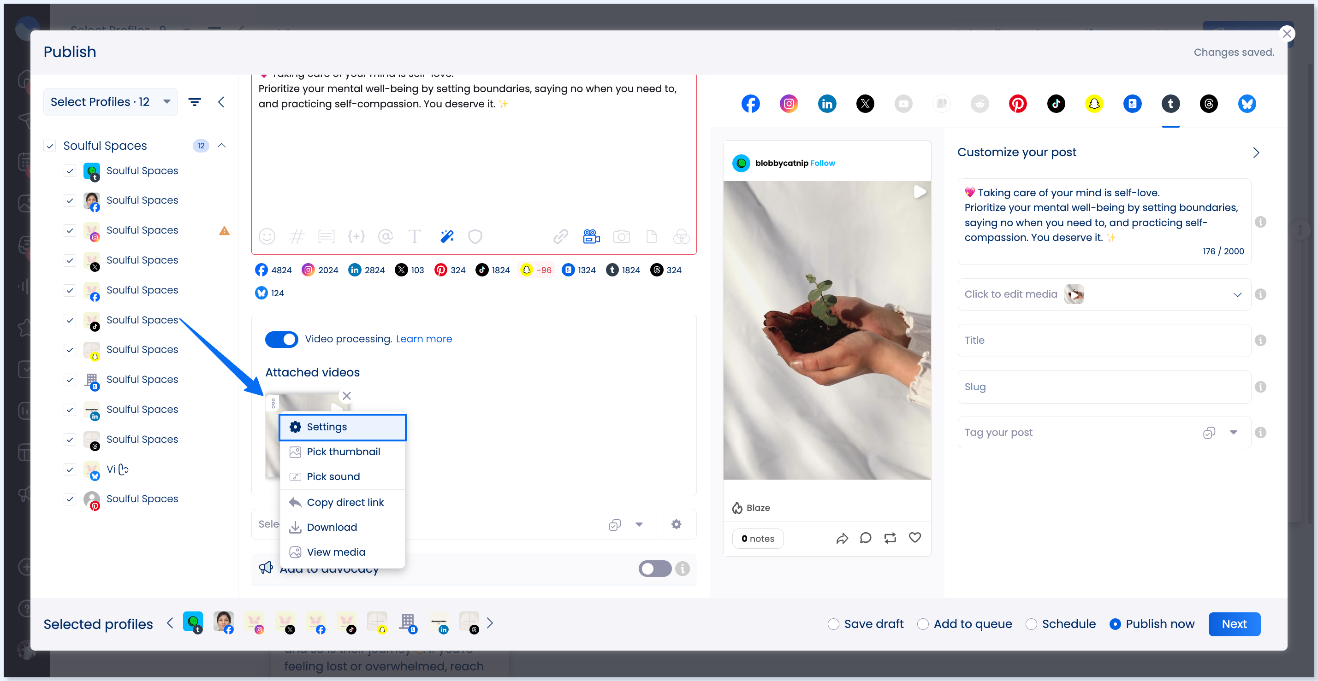
Task: Uncheck the Soulful Spaces Instagram profile with warning
Action: pyautogui.click(x=70, y=230)
